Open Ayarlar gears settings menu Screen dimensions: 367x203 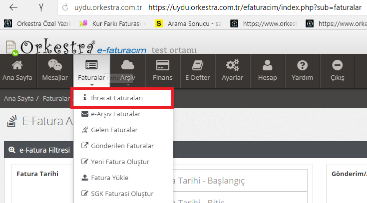click(x=232, y=71)
